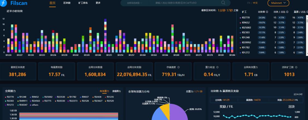Click the blue pie chart slice
Screen dimensions: 308x120
tap(159, 115)
